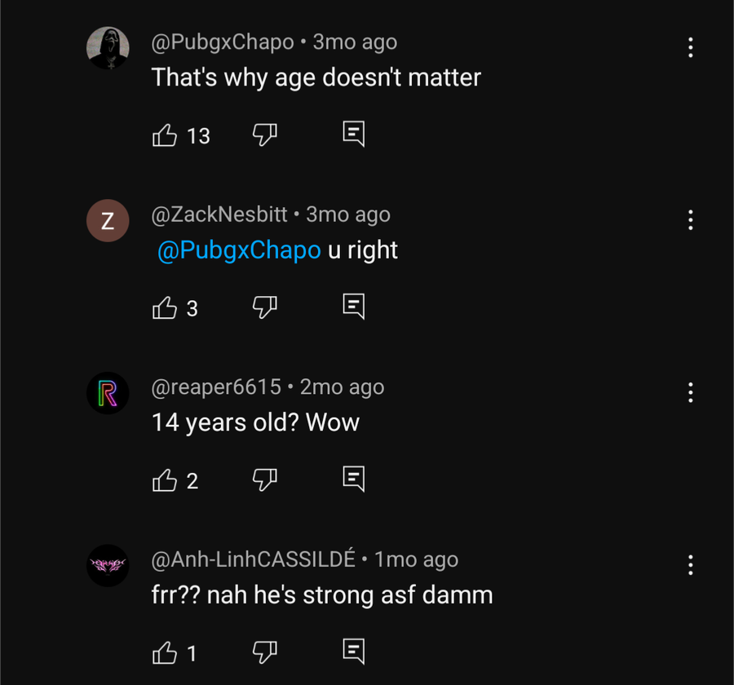Dislike @ZackNesbitt's reply

click(265, 308)
